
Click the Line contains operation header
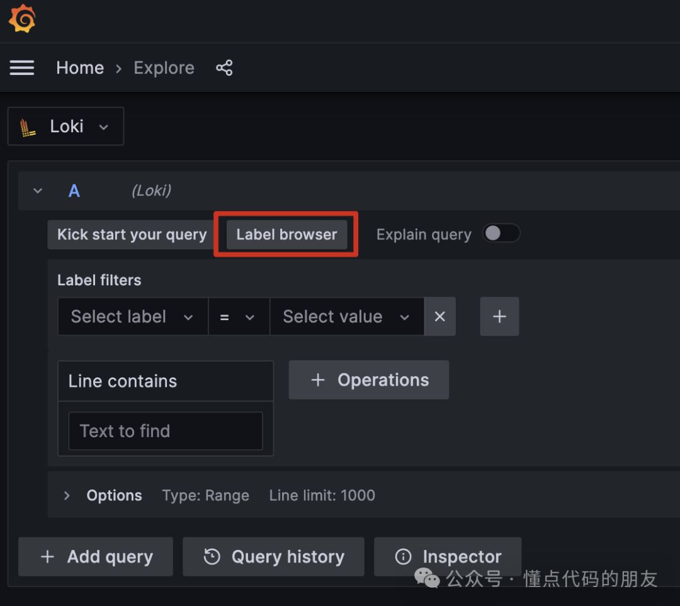point(166,381)
